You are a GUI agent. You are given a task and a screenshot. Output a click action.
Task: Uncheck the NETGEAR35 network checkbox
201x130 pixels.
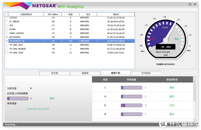pyautogui.click(x=7, y=37)
